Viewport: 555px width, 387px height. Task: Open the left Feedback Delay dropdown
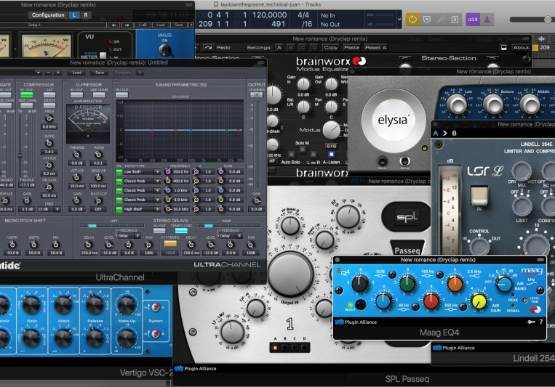click(x=129, y=236)
